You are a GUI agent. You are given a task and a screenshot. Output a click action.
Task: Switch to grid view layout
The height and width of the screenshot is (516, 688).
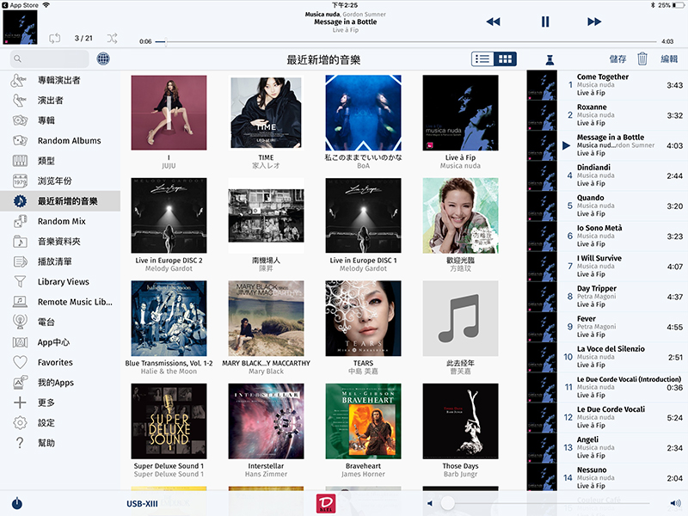click(x=506, y=58)
